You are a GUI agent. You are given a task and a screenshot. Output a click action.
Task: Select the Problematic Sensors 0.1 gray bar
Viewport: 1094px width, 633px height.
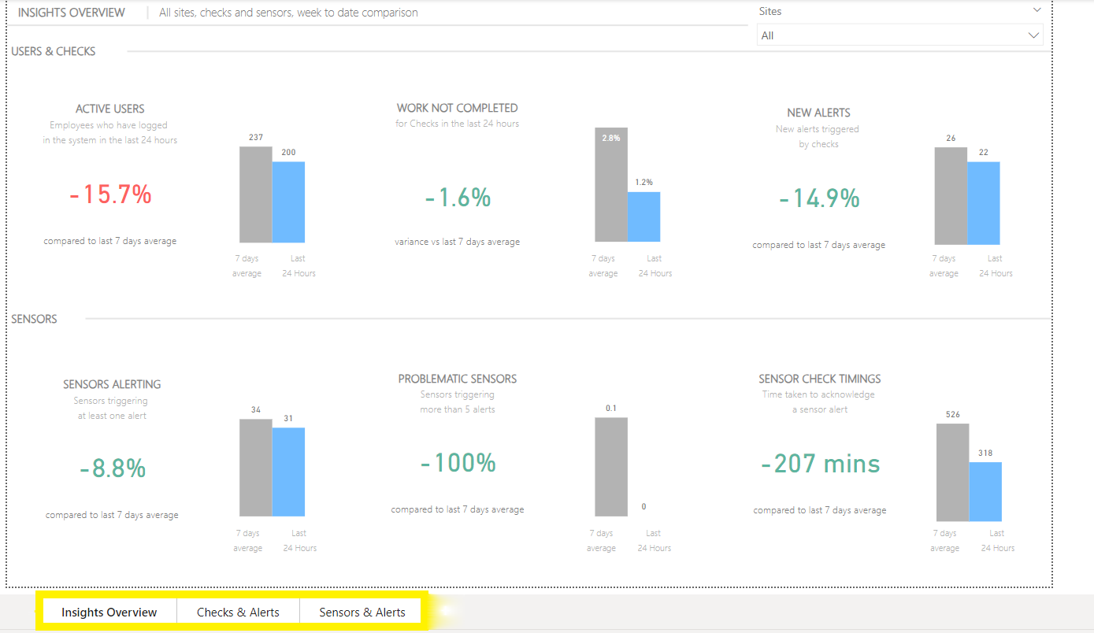coord(611,468)
